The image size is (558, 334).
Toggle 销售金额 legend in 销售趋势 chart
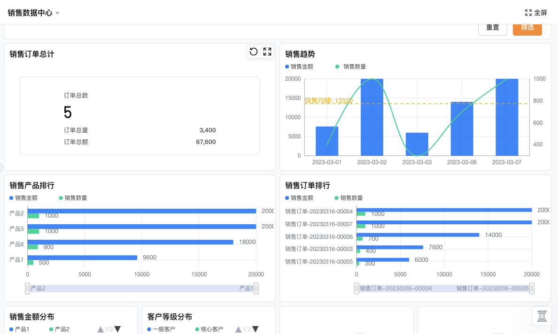[299, 67]
